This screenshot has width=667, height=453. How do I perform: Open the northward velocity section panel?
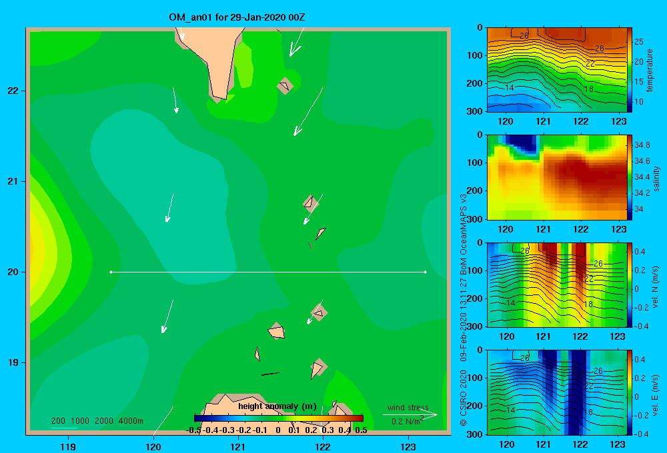(556, 284)
